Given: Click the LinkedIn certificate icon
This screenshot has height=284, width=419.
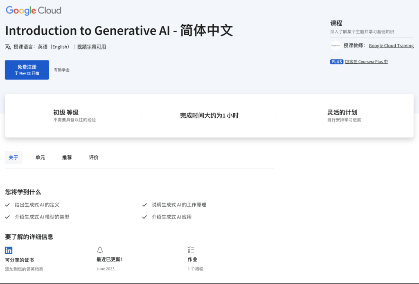Looking at the screenshot, I should pyautogui.click(x=9, y=250).
